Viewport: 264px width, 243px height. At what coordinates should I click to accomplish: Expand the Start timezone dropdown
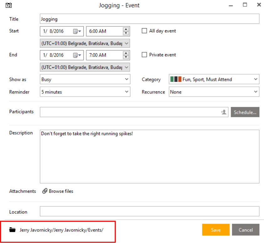(127, 43)
